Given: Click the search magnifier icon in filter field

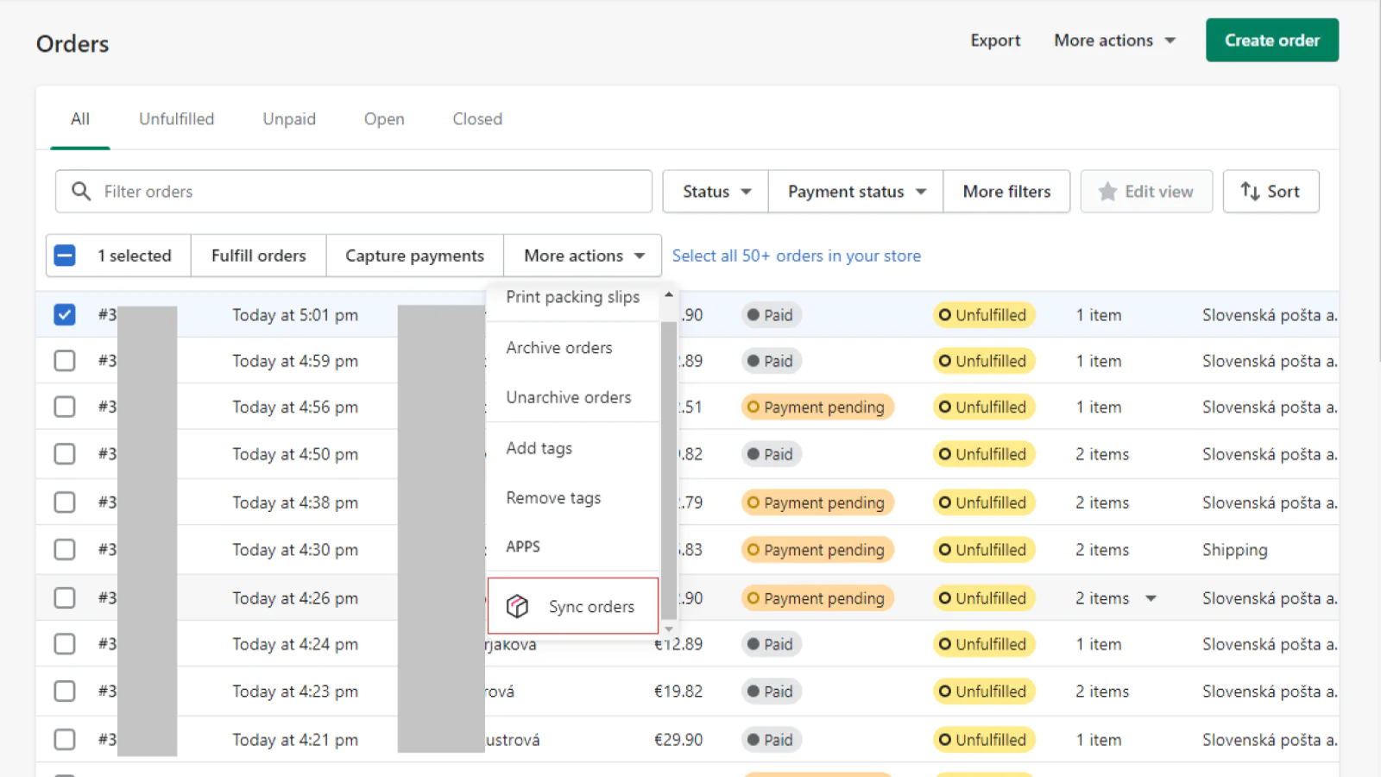Looking at the screenshot, I should (81, 191).
